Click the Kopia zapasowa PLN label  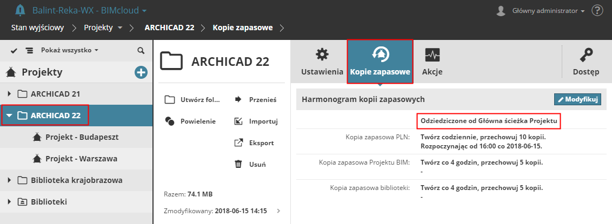point(377,137)
